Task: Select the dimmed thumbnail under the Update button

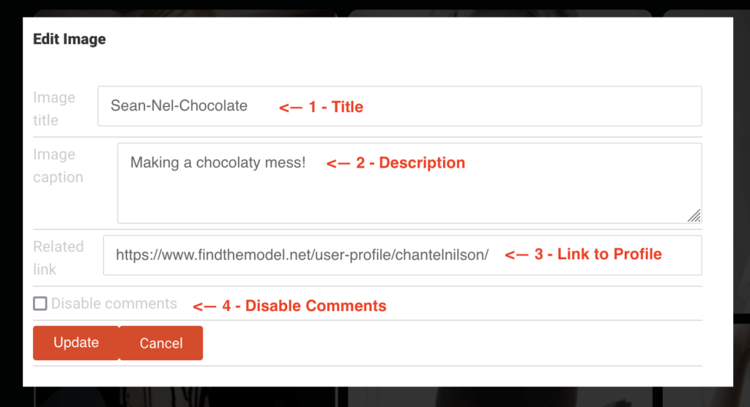Action: (185, 397)
